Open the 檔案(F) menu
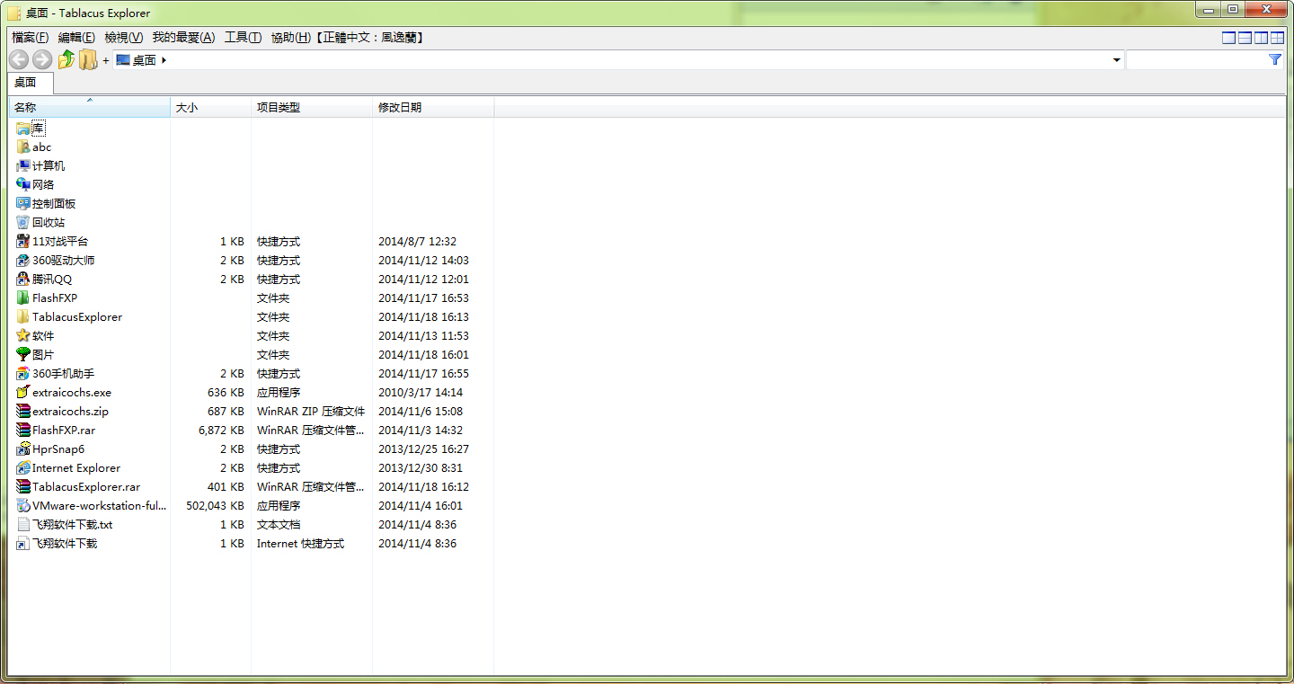The height and width of the screenshot is (684, 1294). click(x=31, y=37)
